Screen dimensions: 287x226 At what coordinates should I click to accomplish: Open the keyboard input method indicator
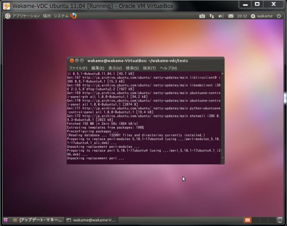coord(202,16)
